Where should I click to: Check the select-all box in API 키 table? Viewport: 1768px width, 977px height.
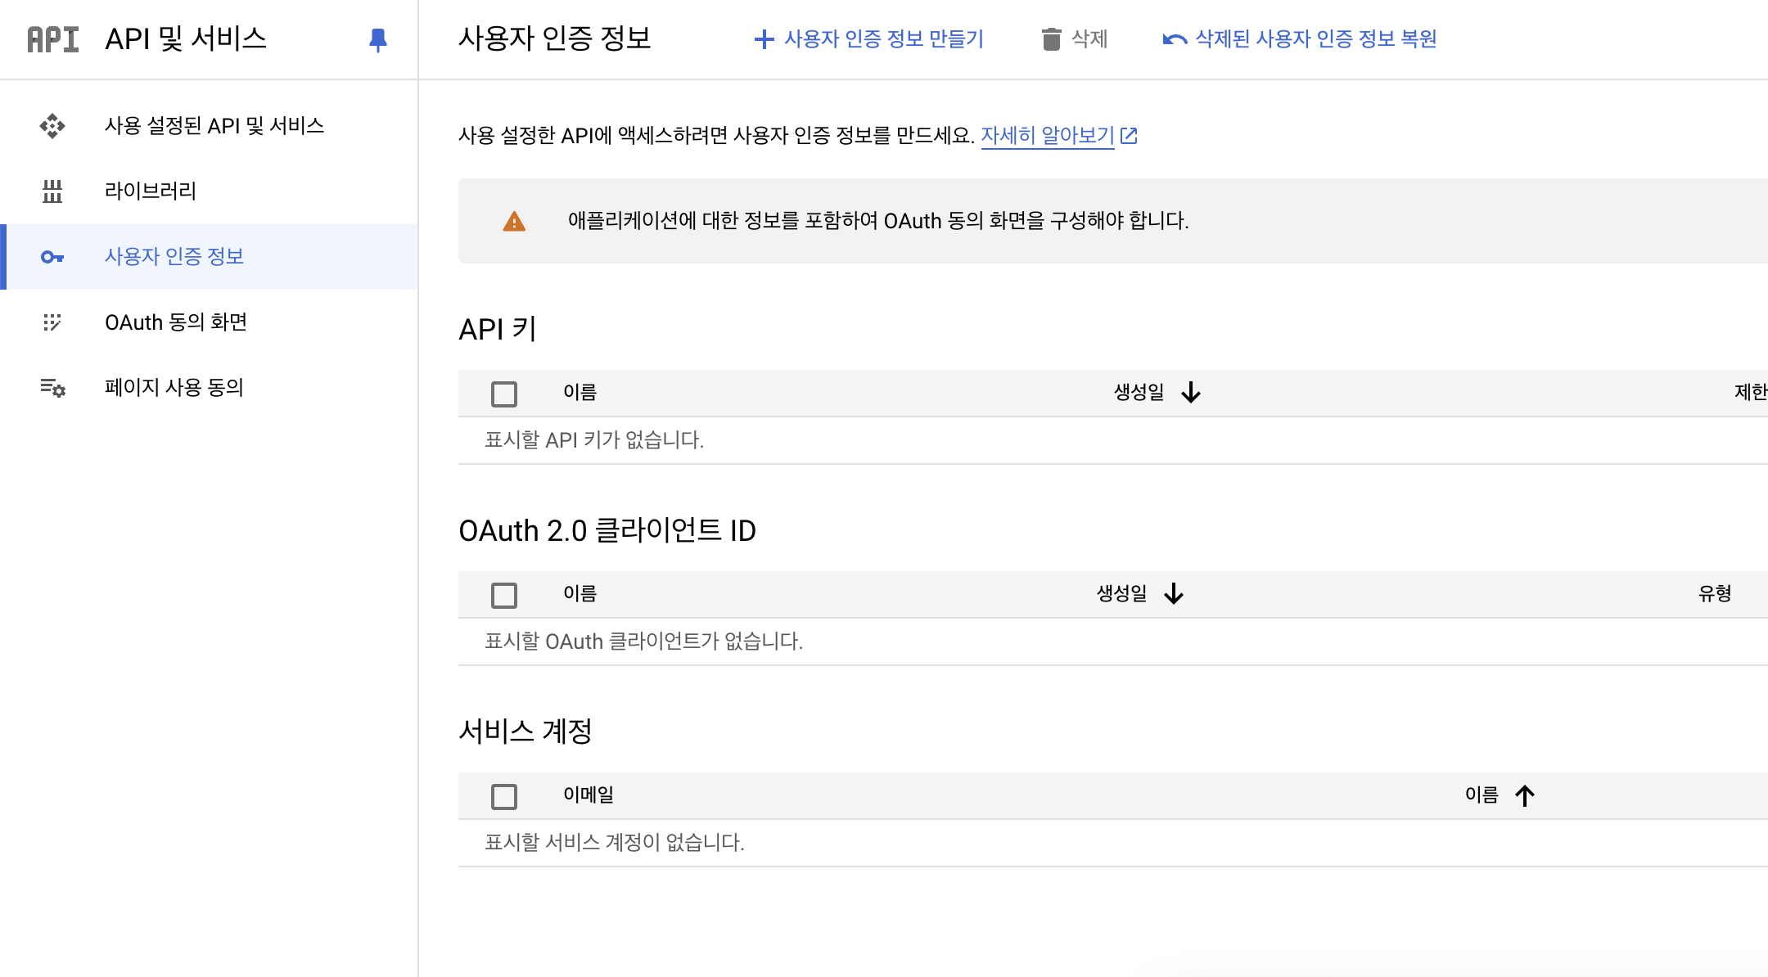click(x=504, y=394)
